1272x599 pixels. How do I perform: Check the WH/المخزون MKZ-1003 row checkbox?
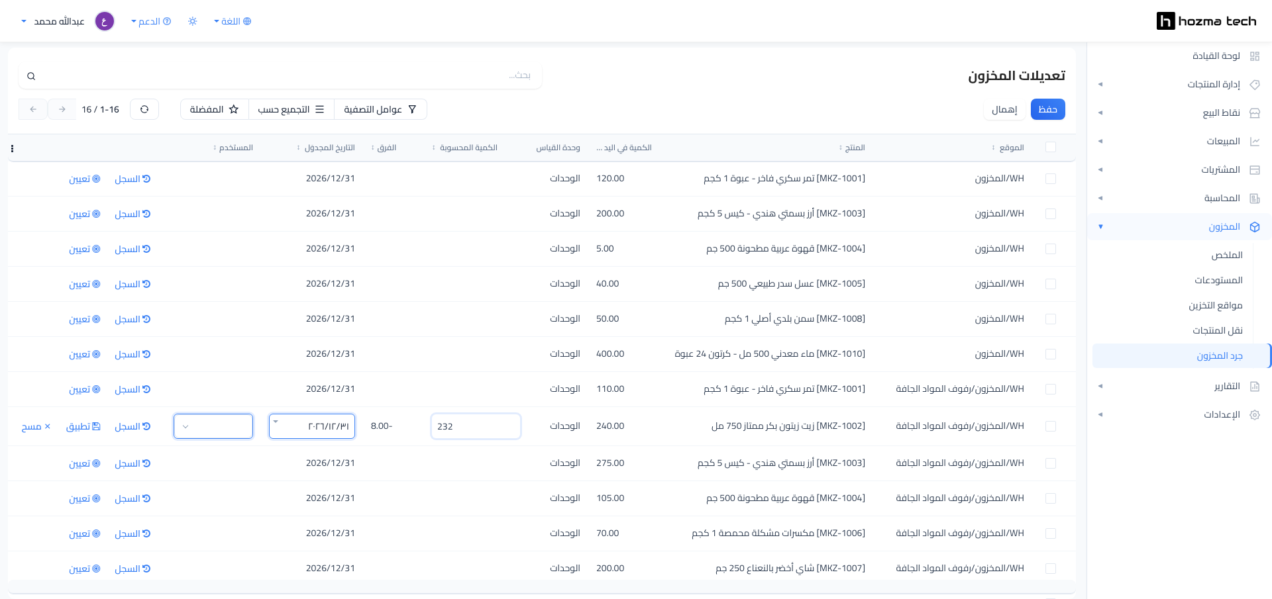1051,214
